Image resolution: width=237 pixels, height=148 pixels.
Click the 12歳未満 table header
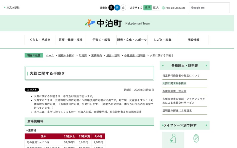coord(84,136)
